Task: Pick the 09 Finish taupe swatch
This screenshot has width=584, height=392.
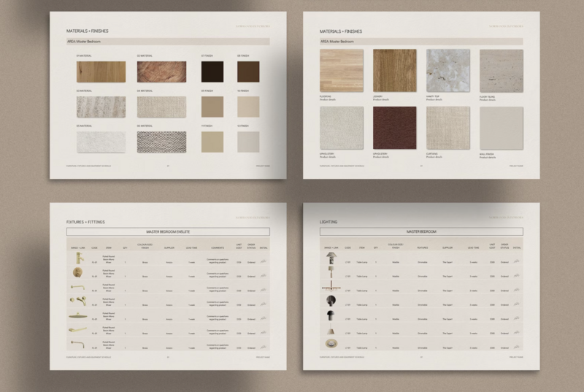Action: coord(212,107)
